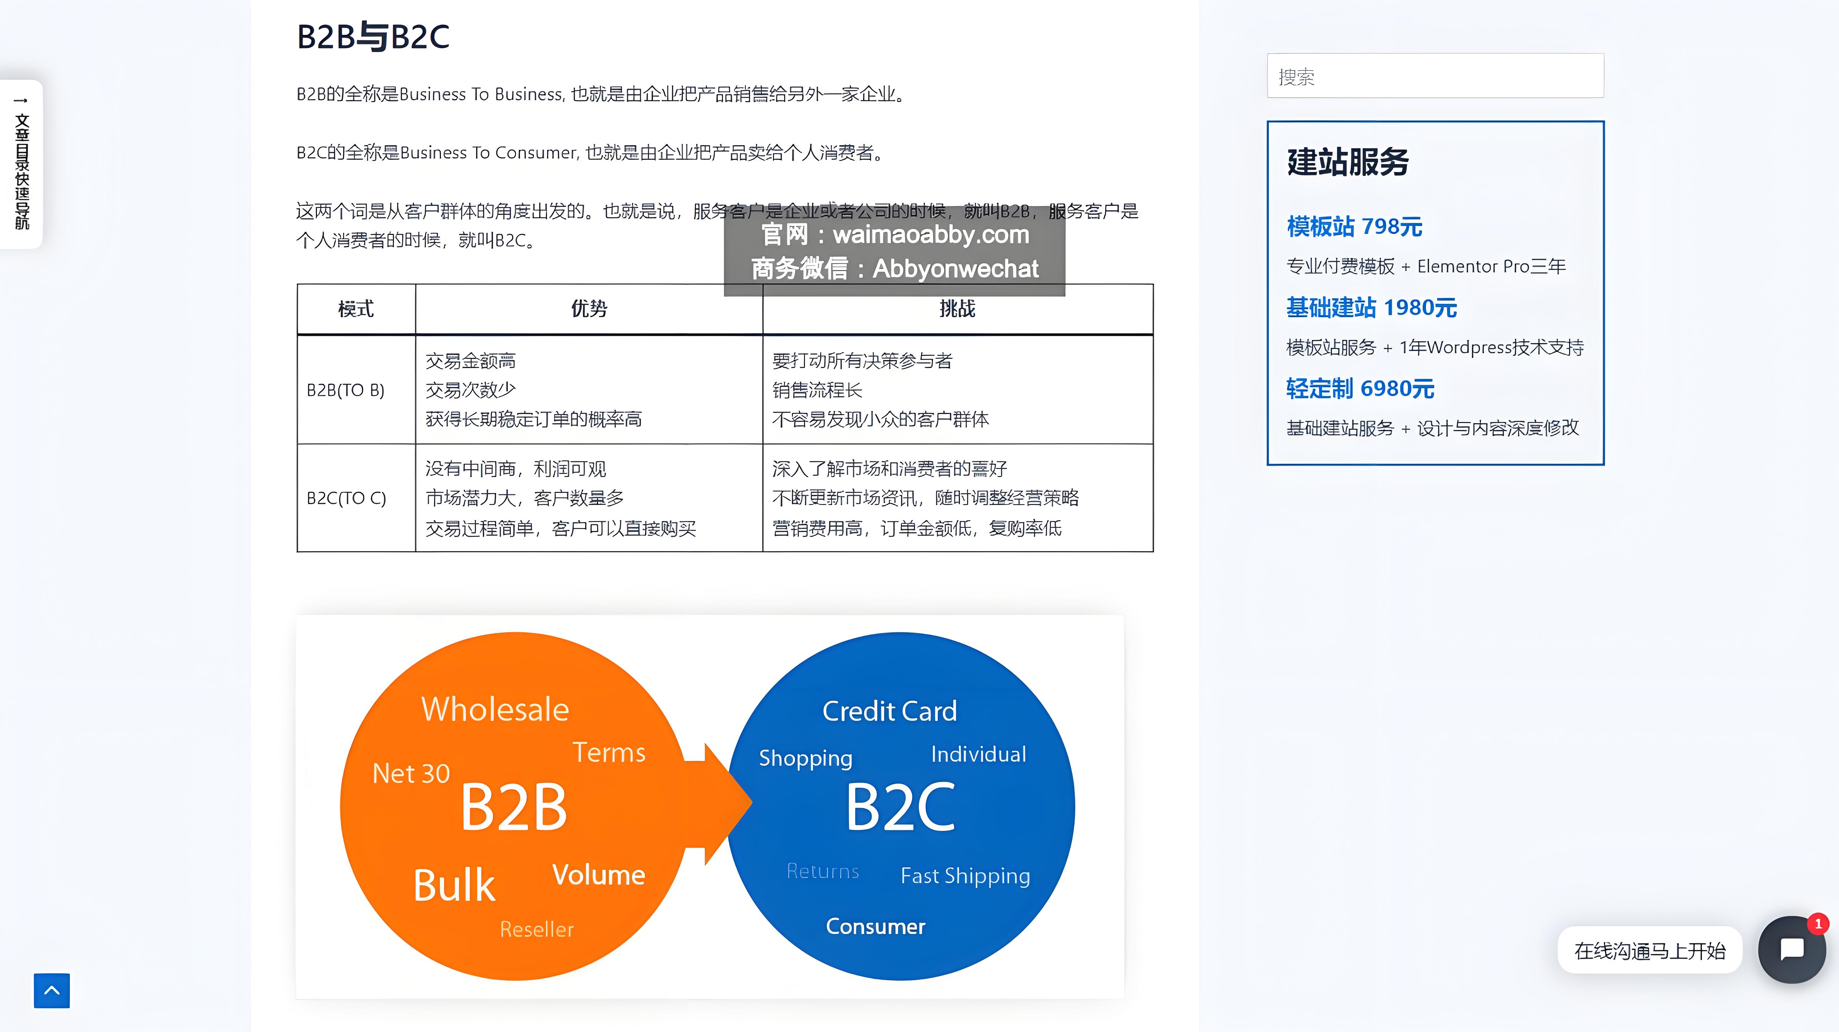Open the live chat bubble icon
This screenshot has width=1839, height=1032.
(x=1792, y=950)
